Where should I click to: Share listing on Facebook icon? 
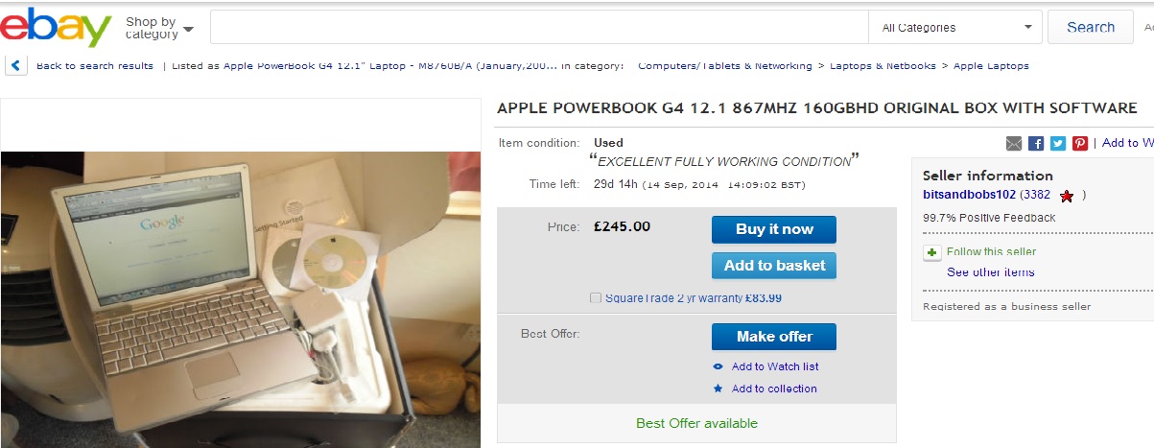1036,143
